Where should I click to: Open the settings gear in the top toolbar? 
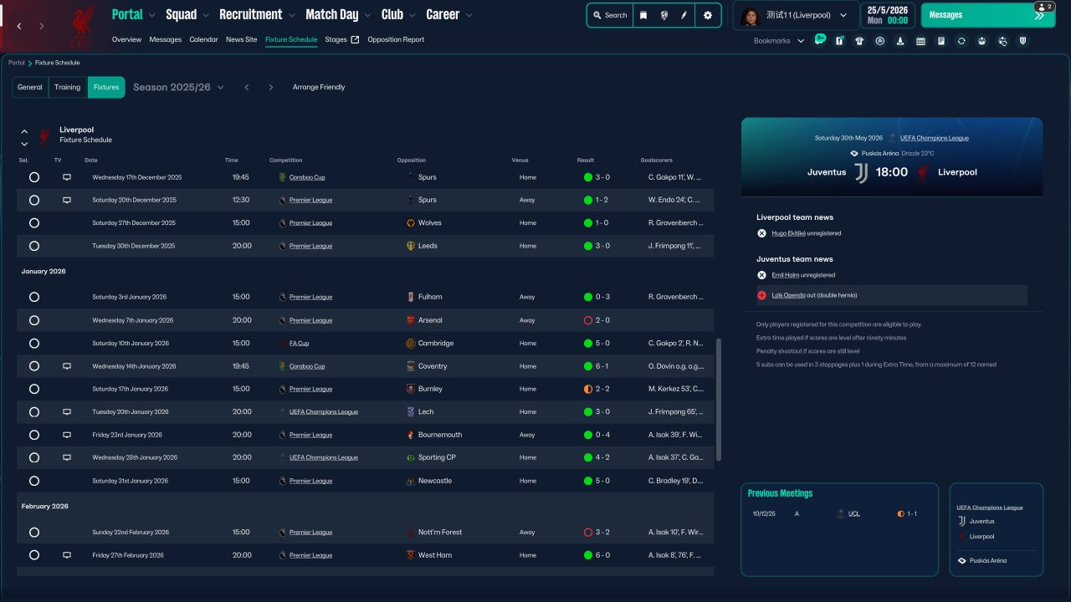[708, 15]
